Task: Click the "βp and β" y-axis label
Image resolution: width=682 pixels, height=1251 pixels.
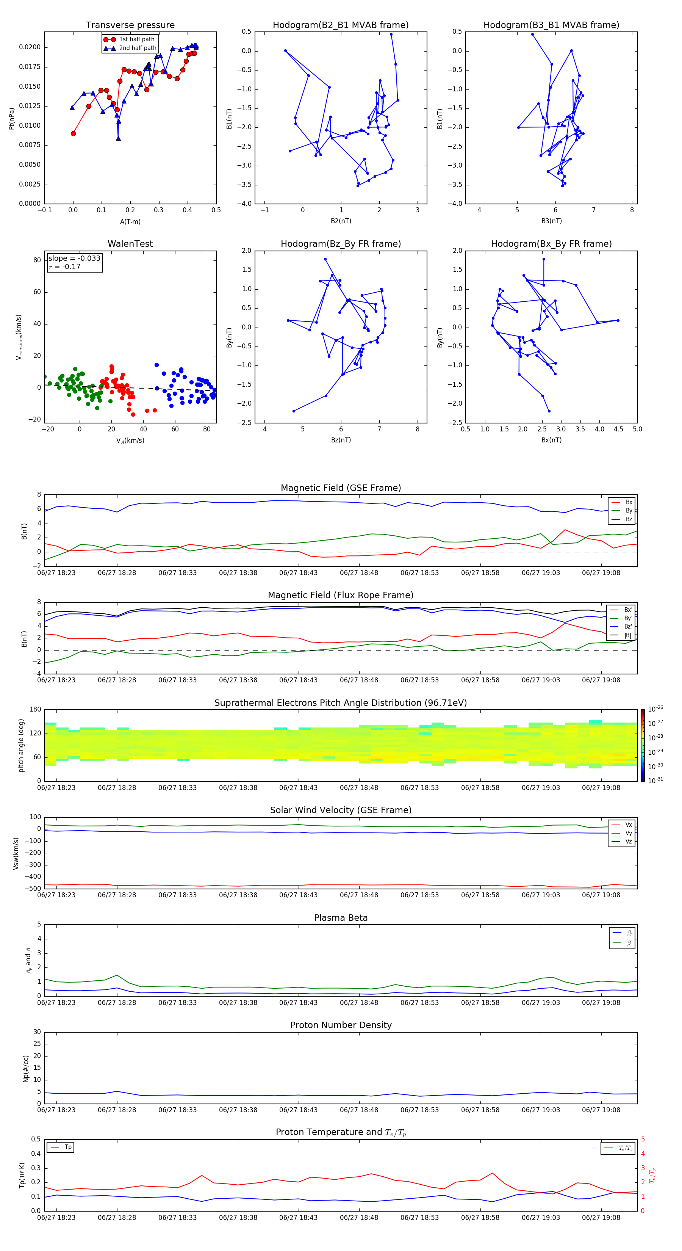Action: [28, 960]
